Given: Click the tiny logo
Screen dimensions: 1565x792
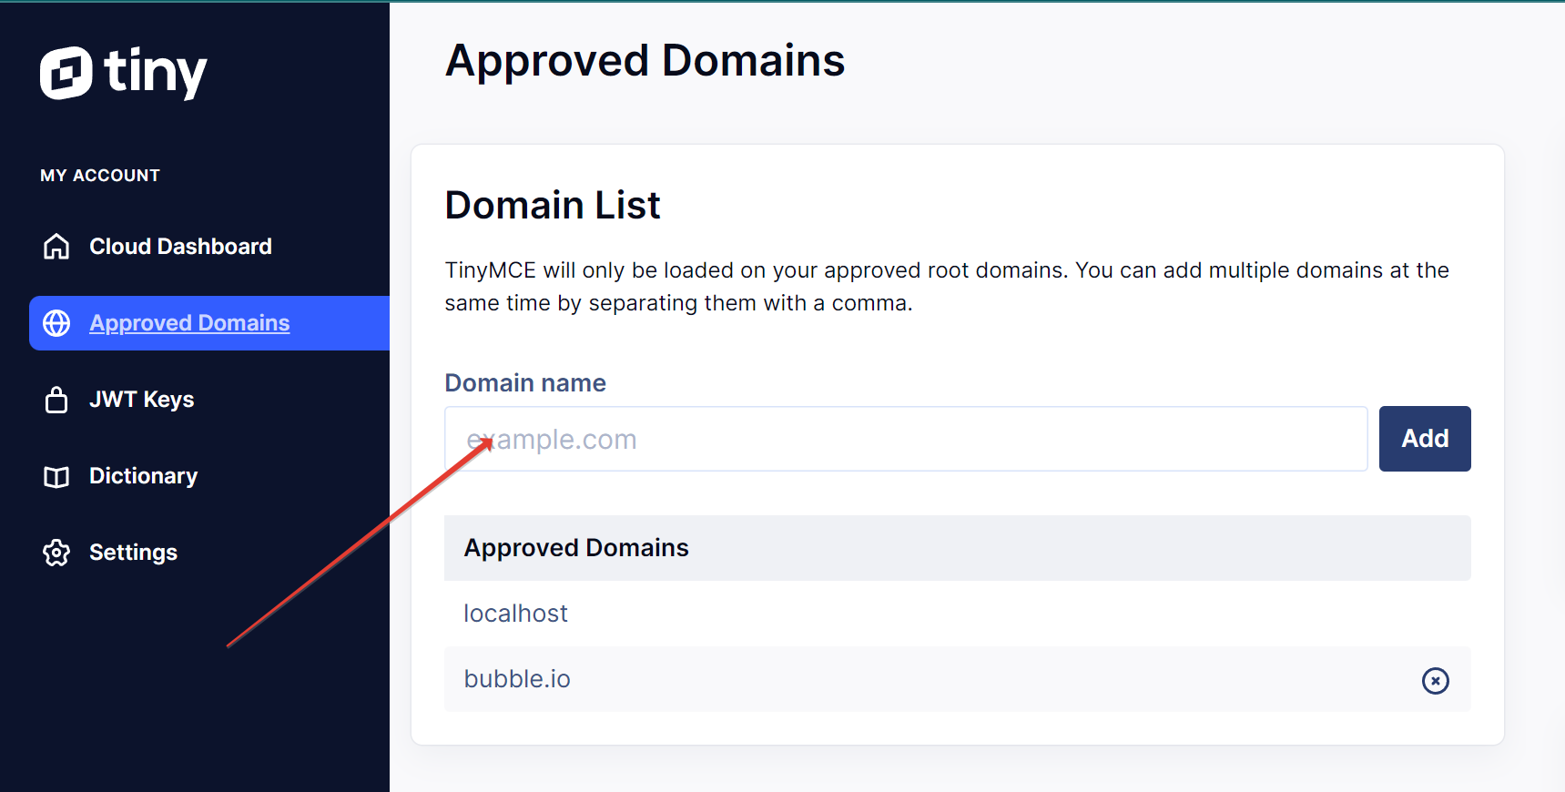Looking at the screenshot, I should 124,72.
